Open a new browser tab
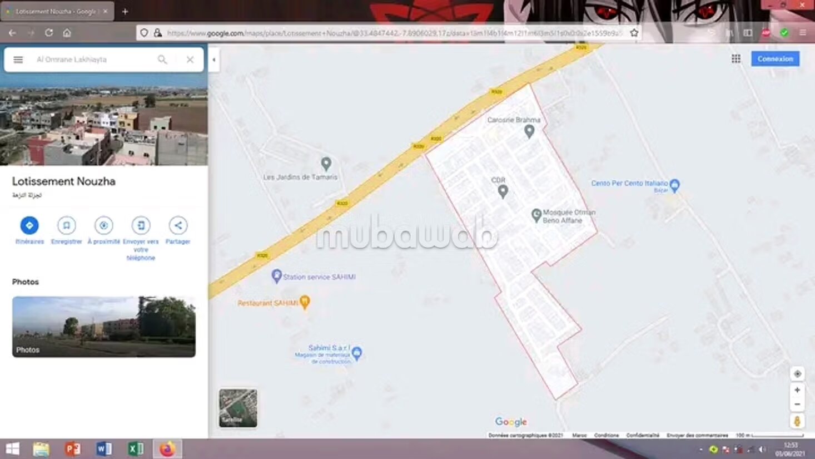 point(125,11)
